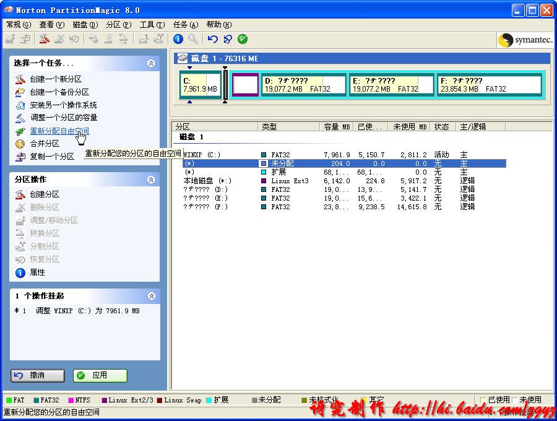Image resolution: width=557 pixels, height=421 pixels.
Task: Open the 磁盘(D) menu
Action: 85,25
